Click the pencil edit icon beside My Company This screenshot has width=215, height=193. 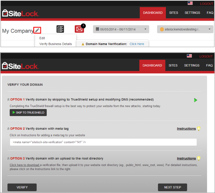[x=37, y=30]
